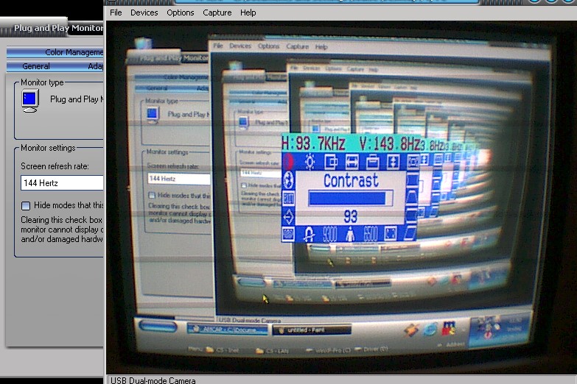
Task: Click the 'Clearing this check box' description text
Action: [62, 230]
